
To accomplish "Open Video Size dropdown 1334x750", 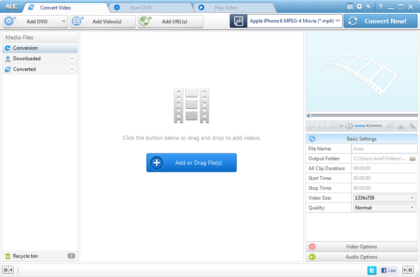I will [x=384, y=198].
